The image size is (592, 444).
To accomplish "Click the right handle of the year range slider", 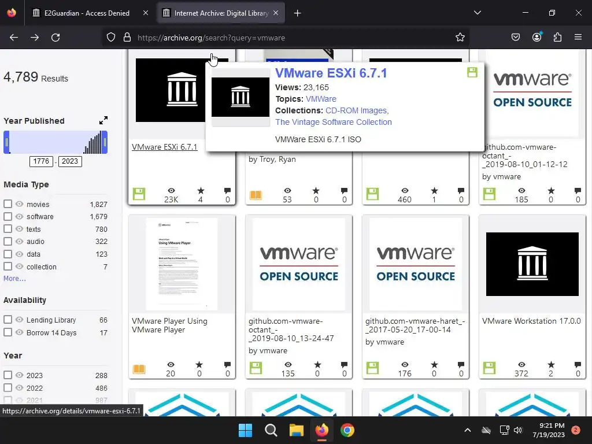I will [105, 142].
